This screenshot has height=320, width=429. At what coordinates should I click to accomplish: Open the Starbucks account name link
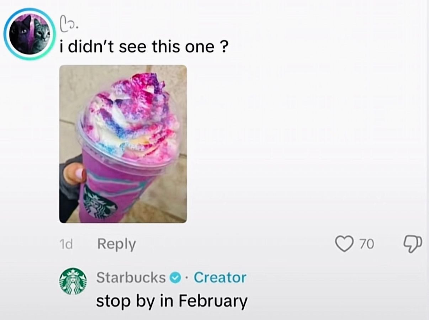point(131,277)
